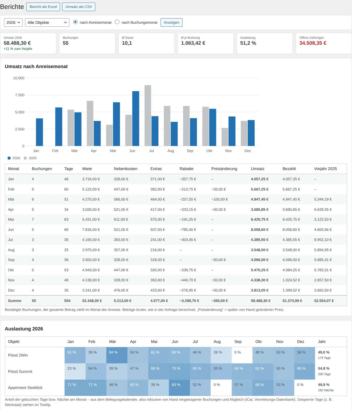Click the Pössl Summit row label
This screenshot has height=410, width=352.
pos(20,372)
